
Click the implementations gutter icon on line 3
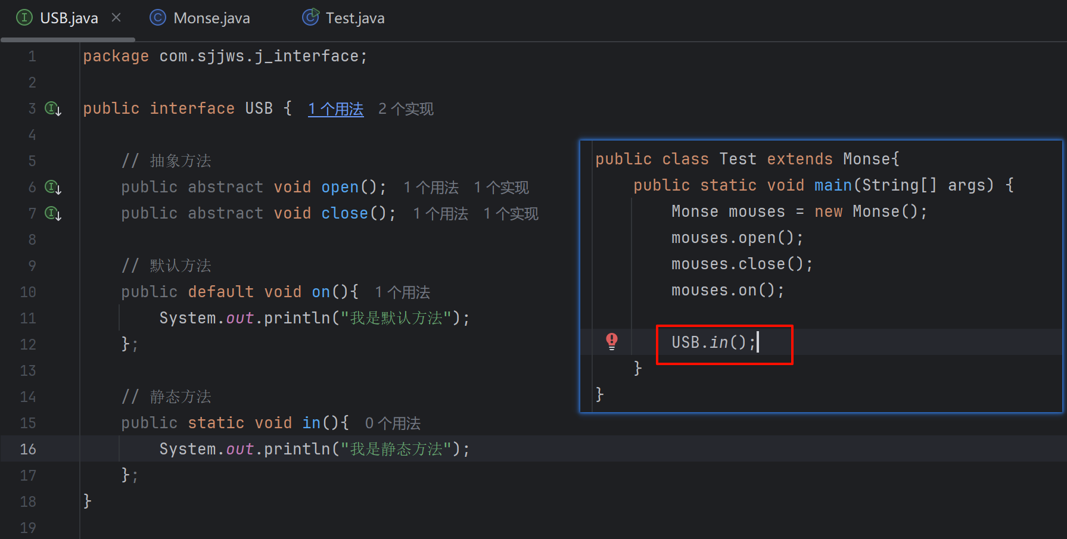(x=53, y=109)
